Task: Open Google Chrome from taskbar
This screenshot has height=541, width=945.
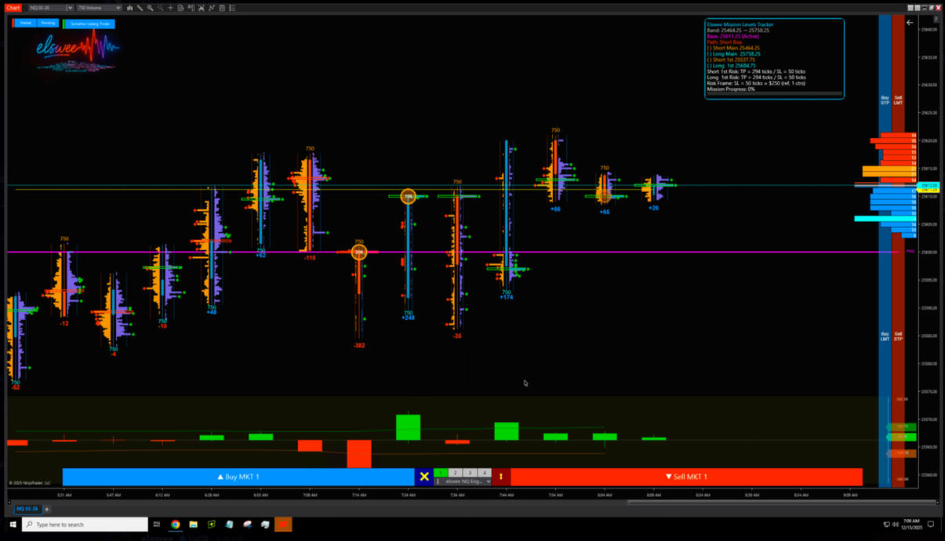Action: click(176, 525)
